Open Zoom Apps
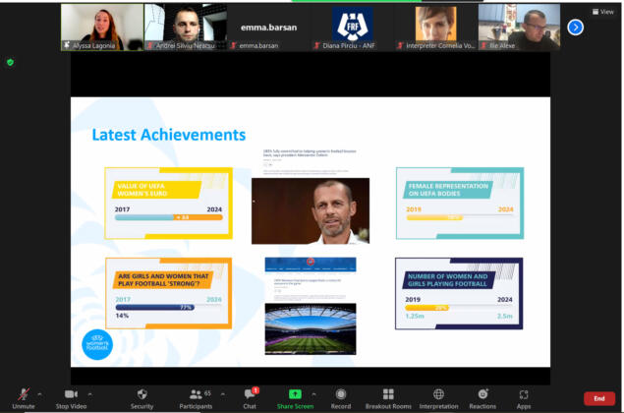 coord(524,398)
